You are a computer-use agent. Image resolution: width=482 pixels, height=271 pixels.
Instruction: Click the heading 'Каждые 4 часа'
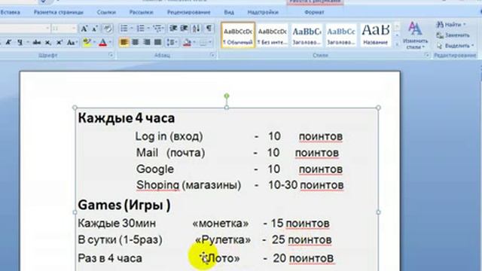pos(127,118)
